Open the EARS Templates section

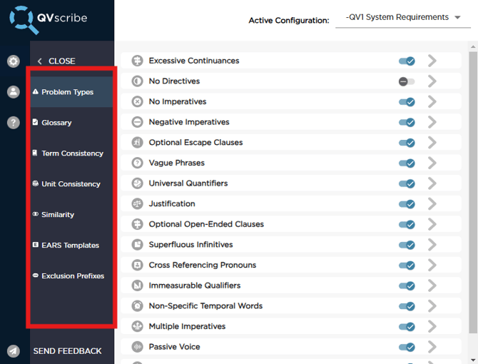(70, 246)
